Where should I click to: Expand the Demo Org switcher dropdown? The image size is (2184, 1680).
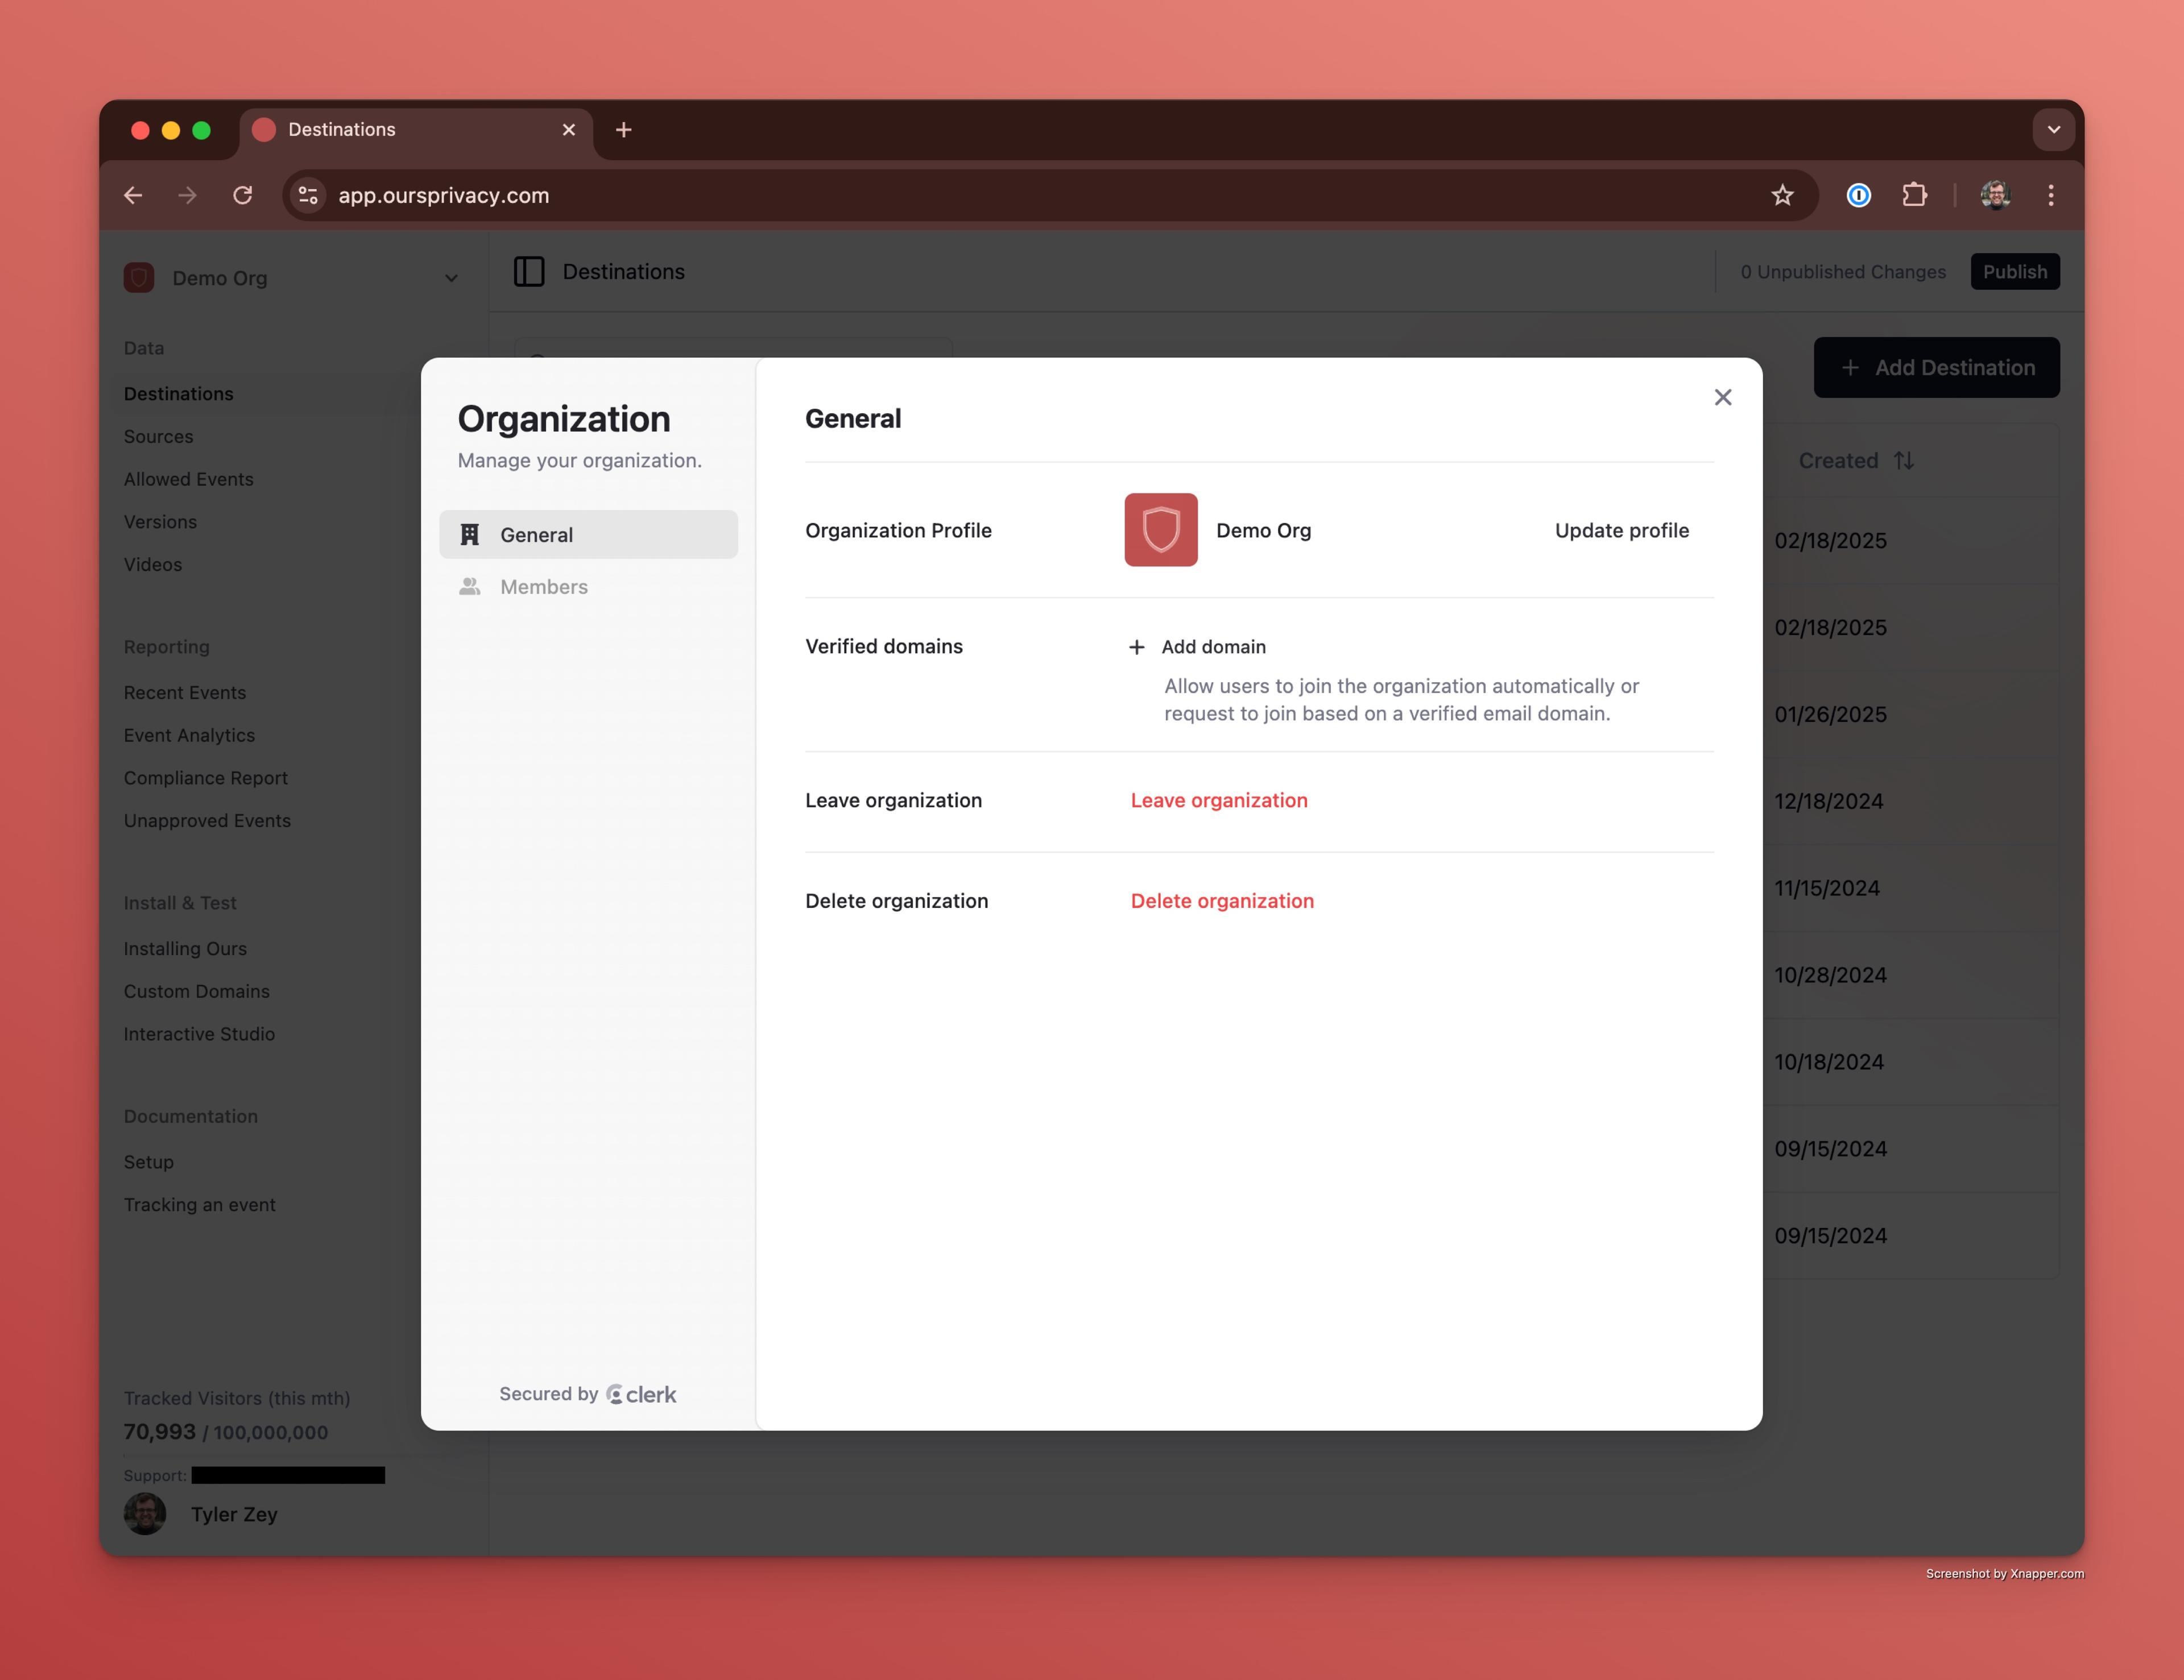(451, 279)
